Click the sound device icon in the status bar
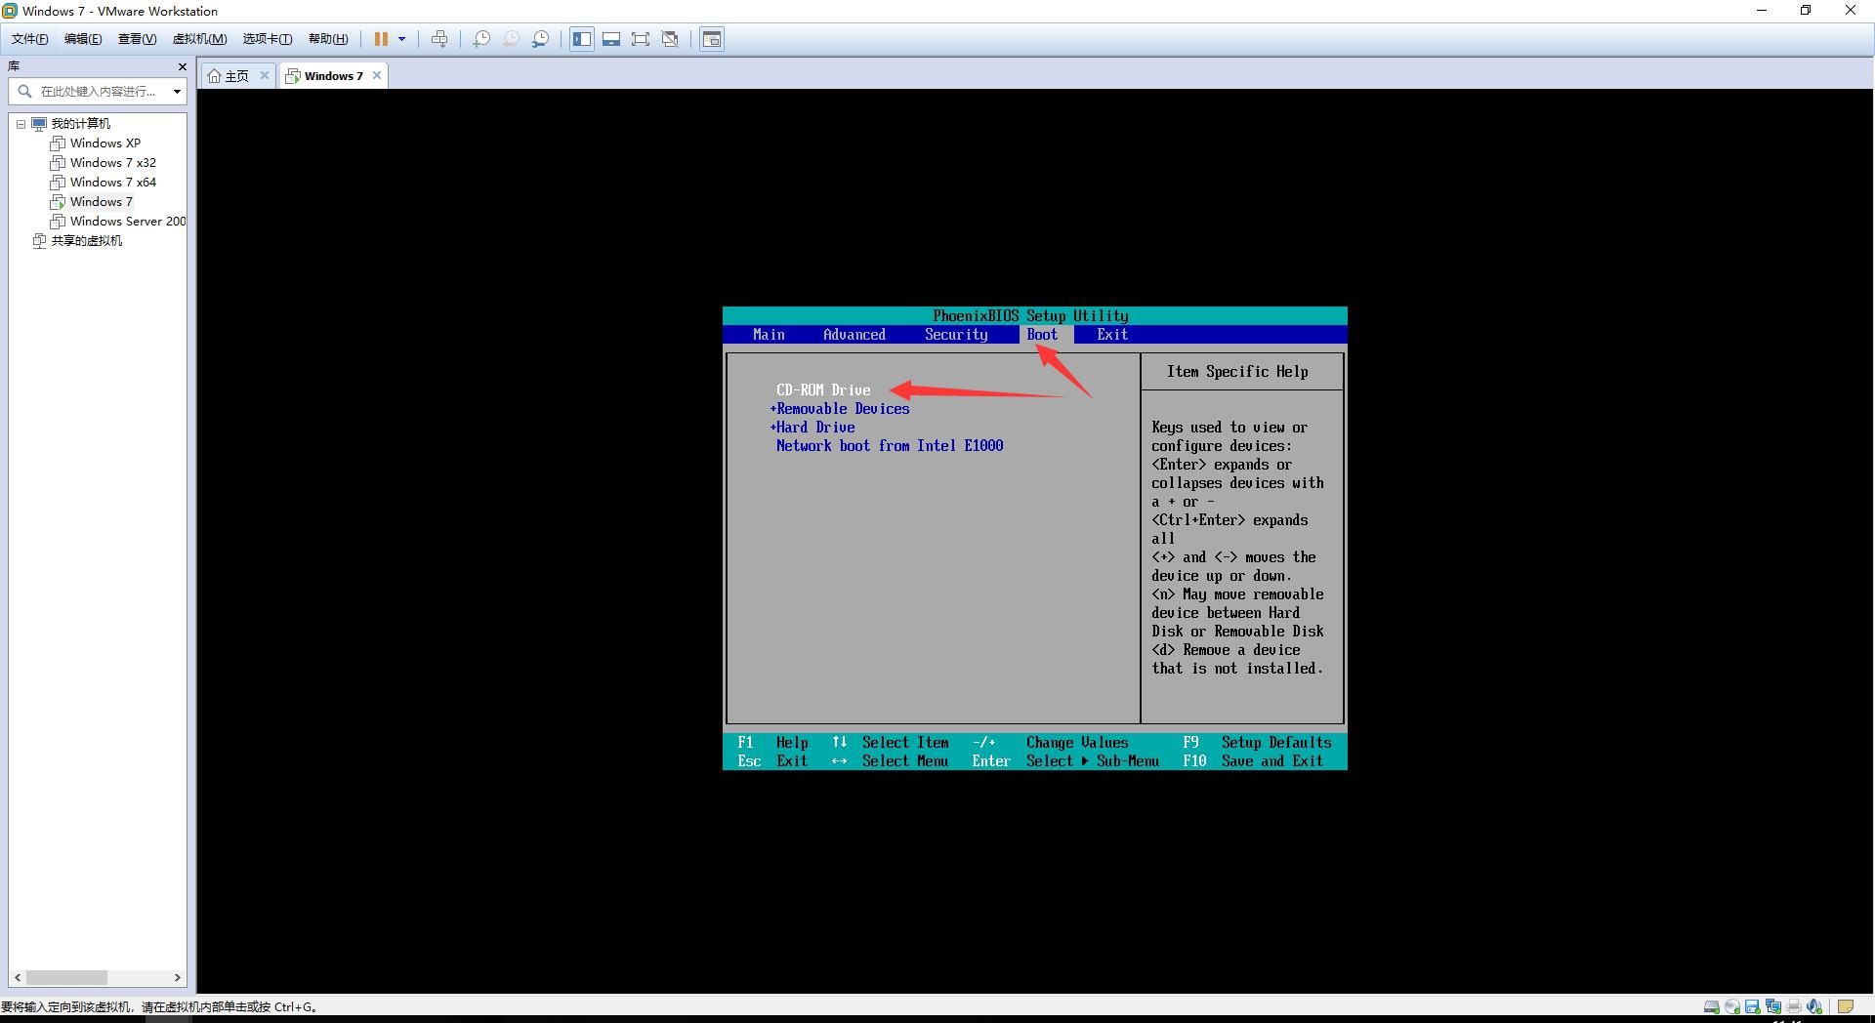 tap(1814, 1006)
